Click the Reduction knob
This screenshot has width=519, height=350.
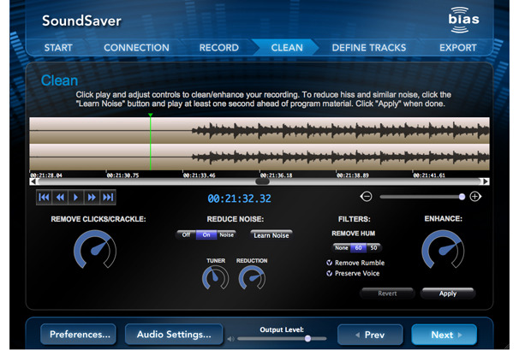[x=252, y=277]
